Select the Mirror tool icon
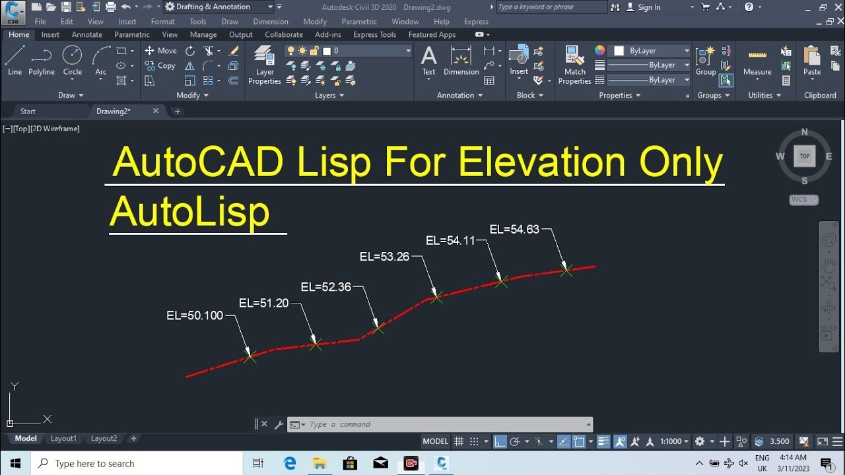This screenshot has height=475, width=845. pos(190,66)
